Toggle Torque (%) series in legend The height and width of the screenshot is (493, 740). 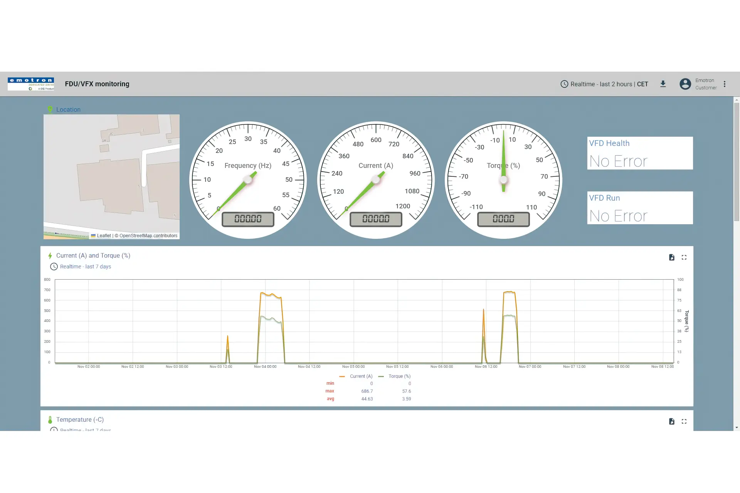(x=399, y=376)
